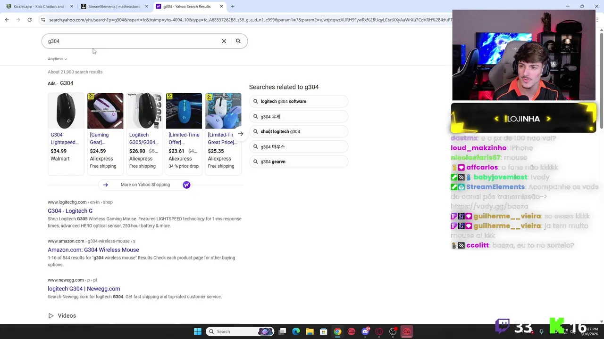Switch to the StreamElements tab
Viewport: 604px width, 339px height.
(x=114, y=7)
